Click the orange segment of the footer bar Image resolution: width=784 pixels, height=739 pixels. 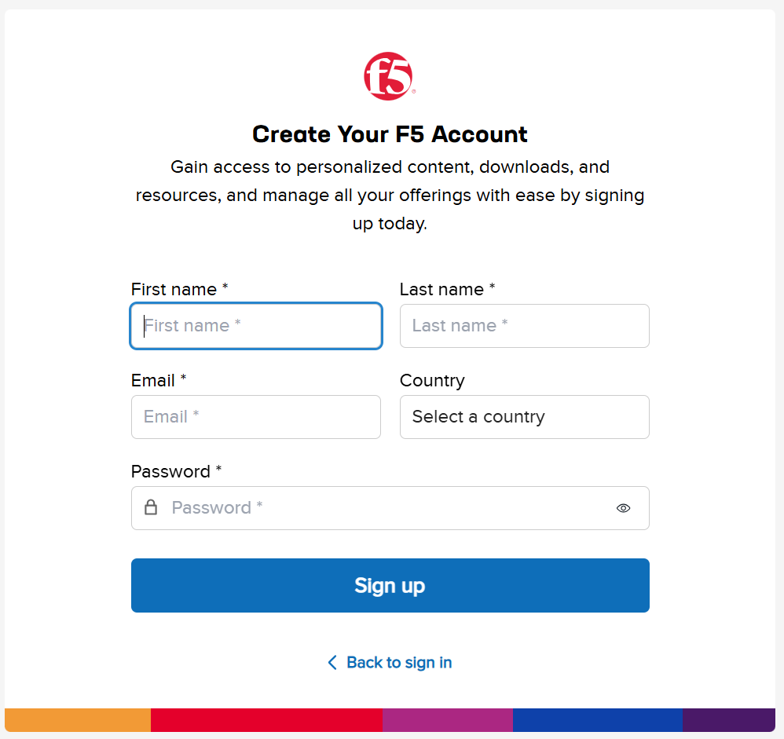coord(78,720)
